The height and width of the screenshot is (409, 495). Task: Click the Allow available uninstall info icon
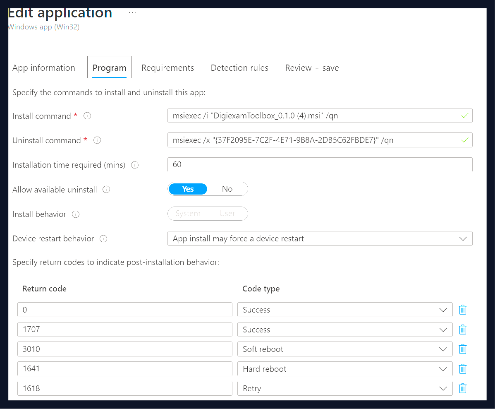tap(106, 190)
